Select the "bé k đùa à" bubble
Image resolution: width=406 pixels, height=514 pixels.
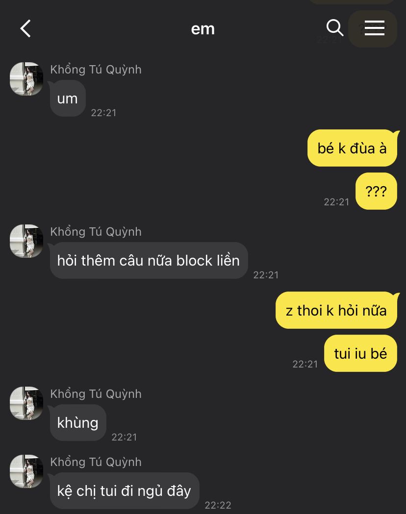tap(352, 148)
